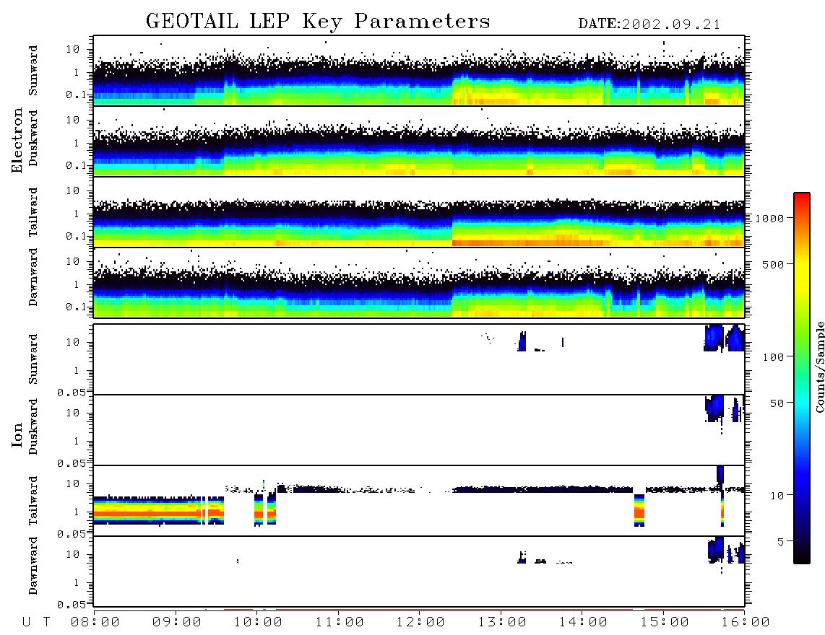Viewport: 825px width, 635px height.
Task: Click the '08:00' time tick label
Action: pos(95,623)
